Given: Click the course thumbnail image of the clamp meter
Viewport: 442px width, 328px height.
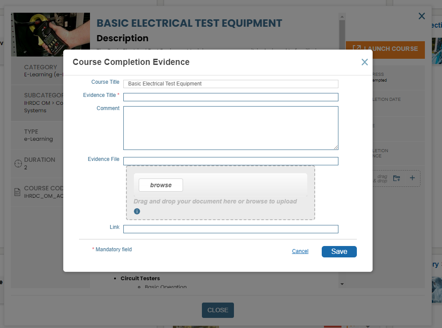Looking at the screenshot, I should click(50, 35).
